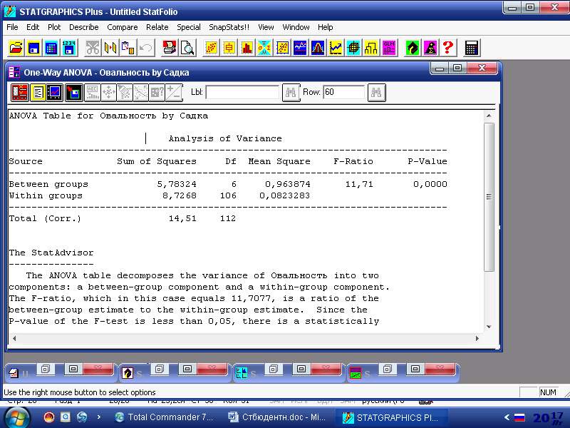Open Print Preview magnifier icon

click(x=187, y=48)
